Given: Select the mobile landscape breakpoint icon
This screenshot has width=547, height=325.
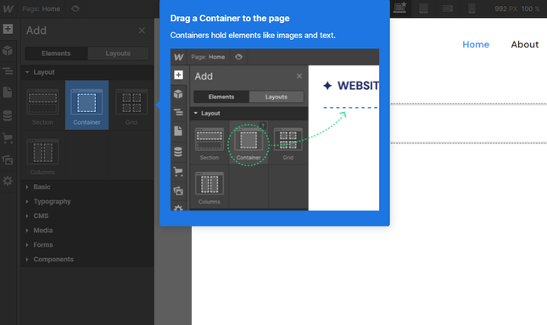Looking at the screenshot, I should [448, 8].
